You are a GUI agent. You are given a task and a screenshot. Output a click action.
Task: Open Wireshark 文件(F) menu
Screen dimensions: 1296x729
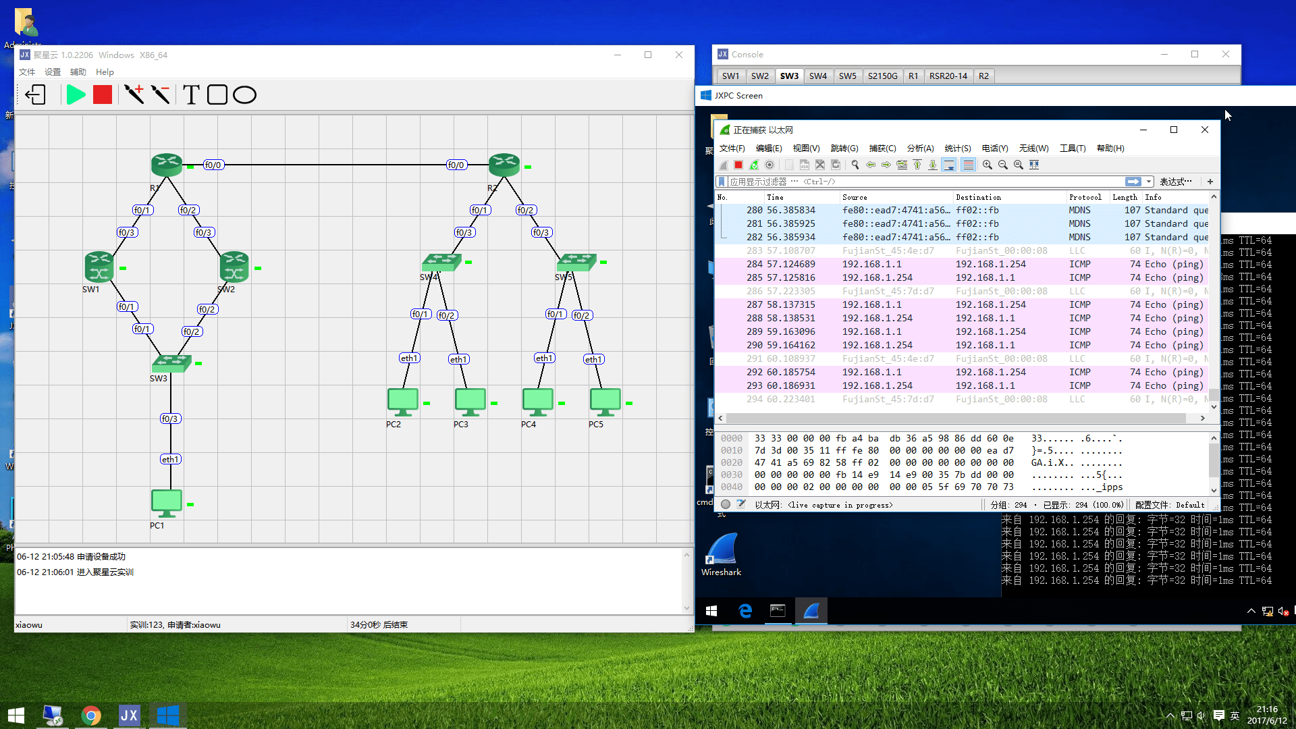(732, 148)
